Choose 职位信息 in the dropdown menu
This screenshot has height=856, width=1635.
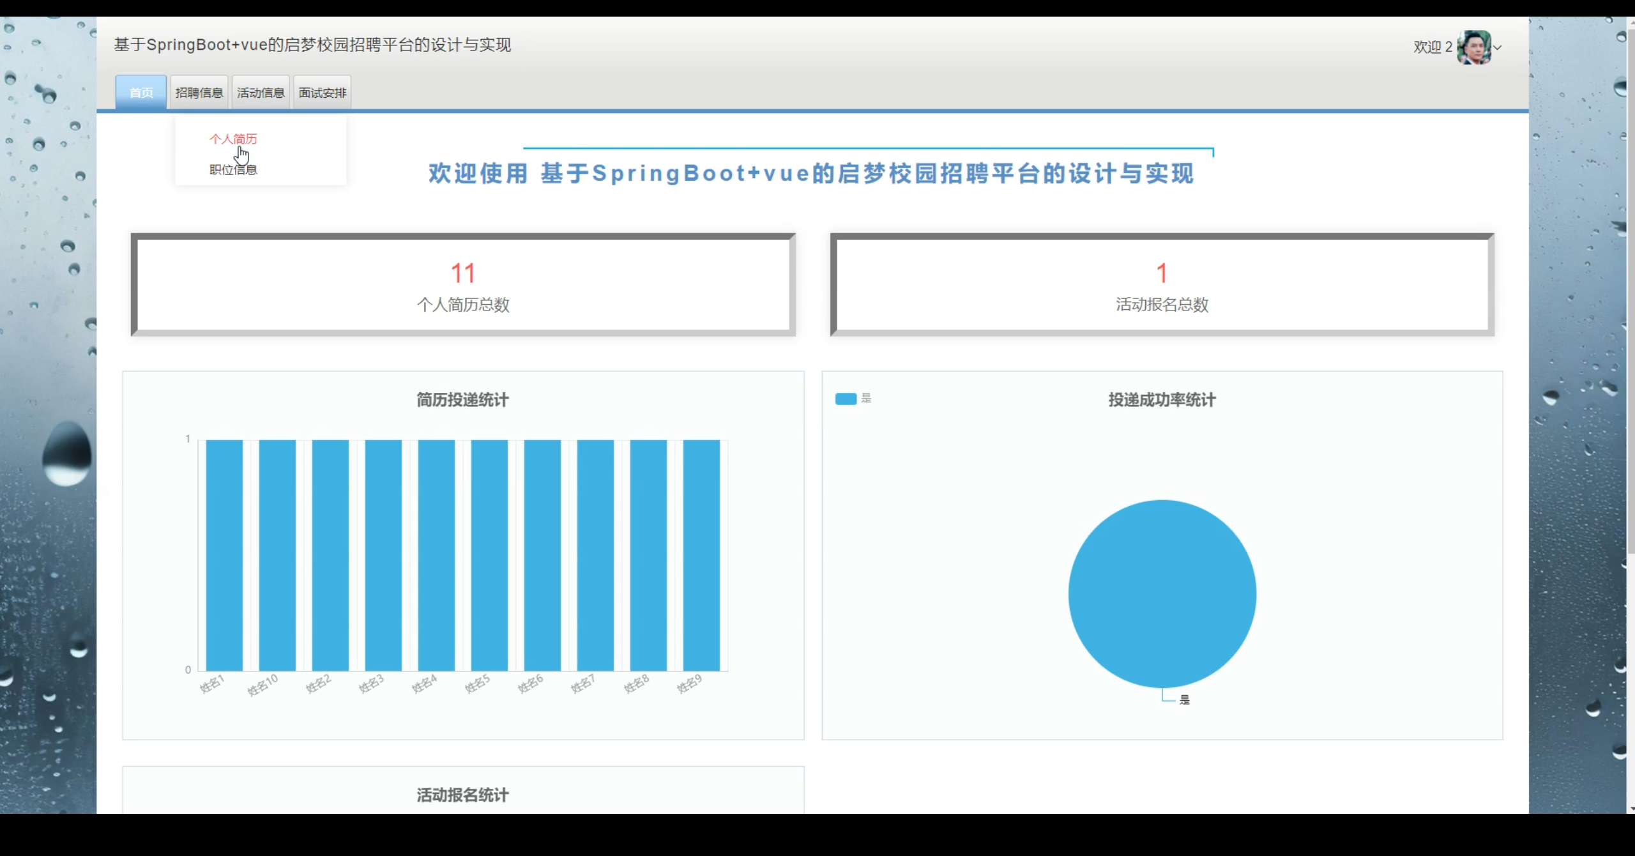click(x=233, y=169)
